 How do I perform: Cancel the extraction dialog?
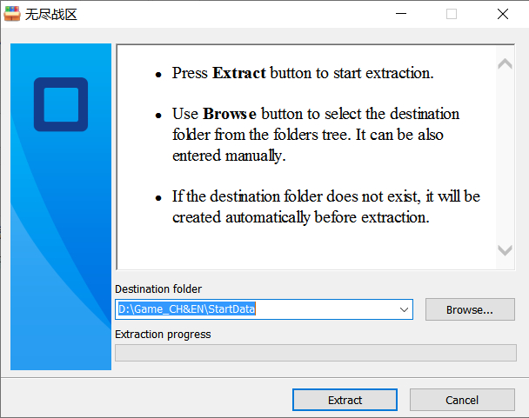[462, 400]
